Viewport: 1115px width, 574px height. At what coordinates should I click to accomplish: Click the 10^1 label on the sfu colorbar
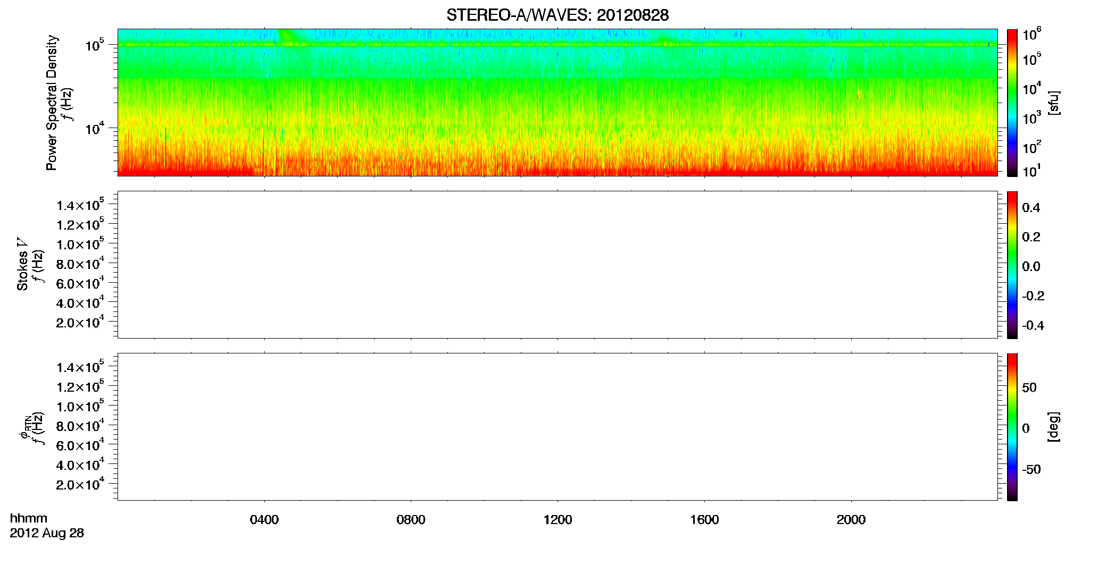point(1032,171)
